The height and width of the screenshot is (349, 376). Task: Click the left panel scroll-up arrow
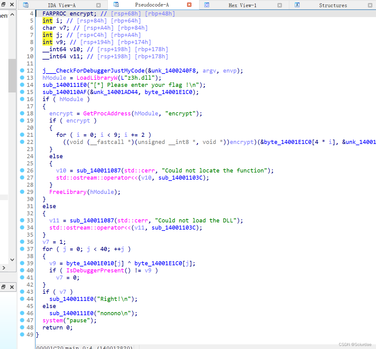[x=12, y=15]
